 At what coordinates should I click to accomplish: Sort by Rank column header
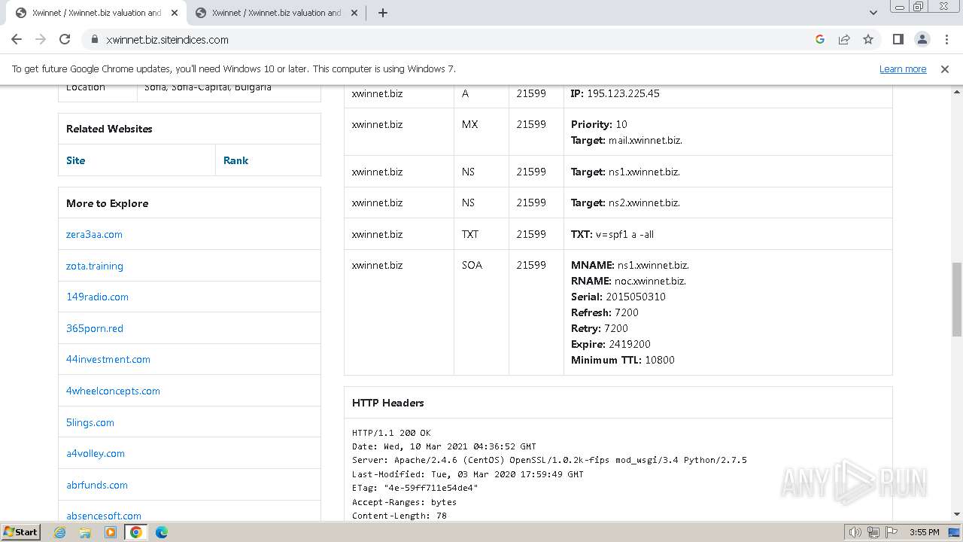[x=235, y=160]
